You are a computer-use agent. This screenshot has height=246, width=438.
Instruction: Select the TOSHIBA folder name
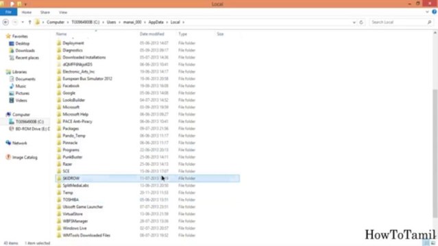point(71,200)
